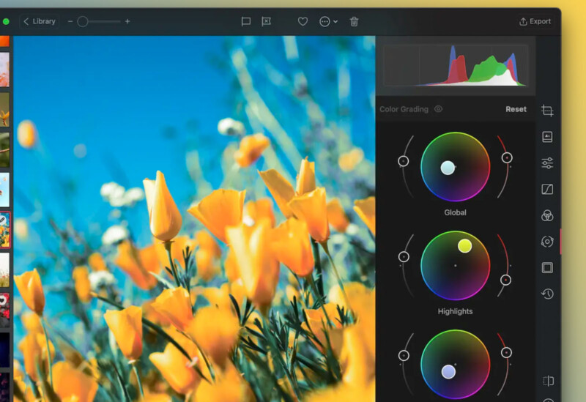The image size is (586, 402).
Task: Mark photo as favorite with heart
Action: pyautogui.click(x=303, y=22)
